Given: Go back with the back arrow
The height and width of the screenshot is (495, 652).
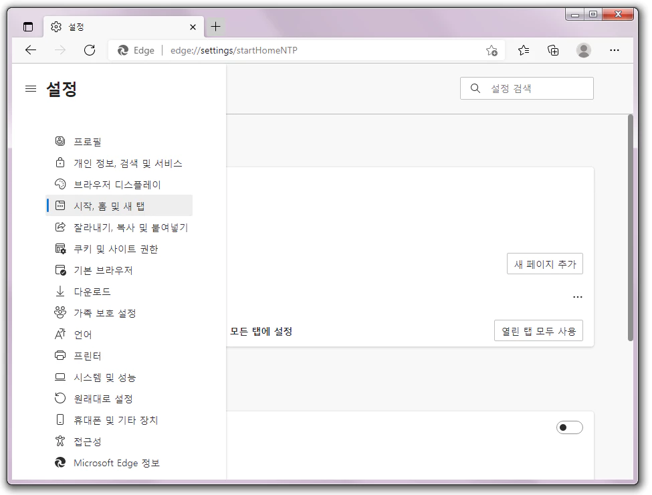Looking at the screenshot, I should coord(31,50).
